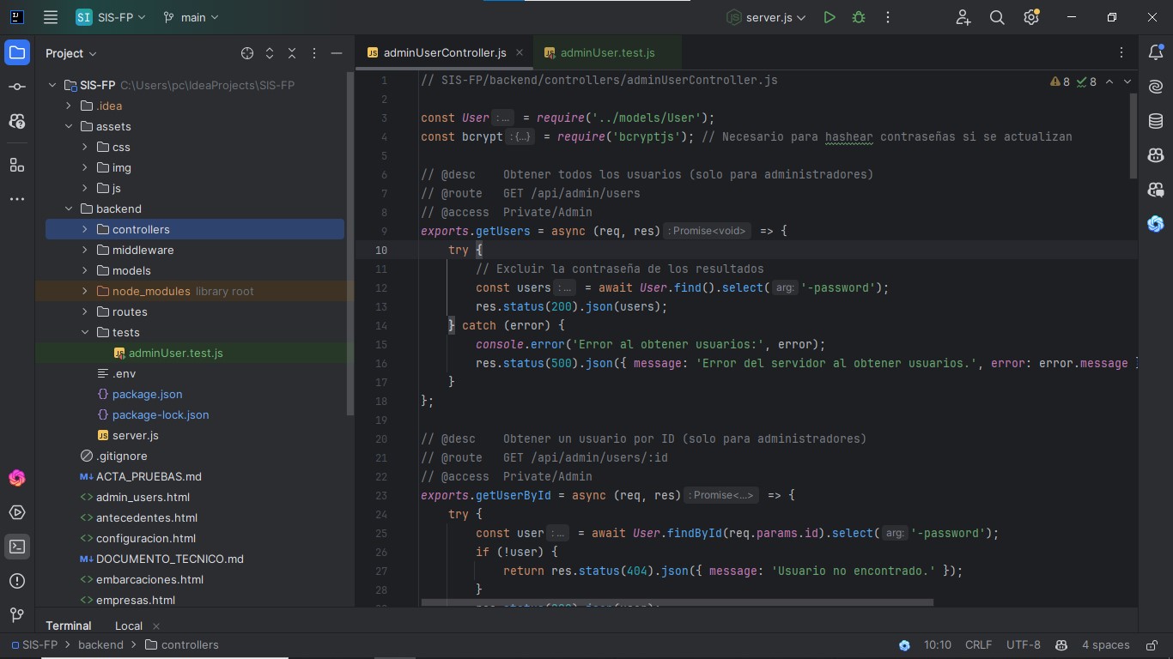
Task: Open the Notifications bell
Action: [1156, 53]
